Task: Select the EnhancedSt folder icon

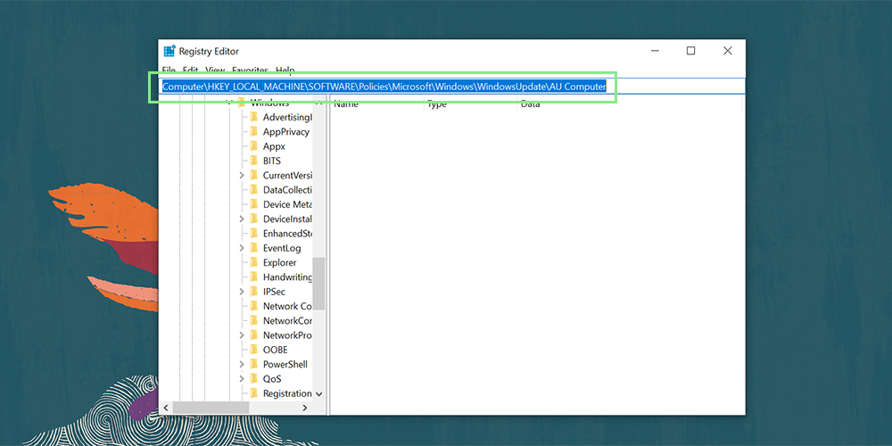Action: [x=253, y=233]
